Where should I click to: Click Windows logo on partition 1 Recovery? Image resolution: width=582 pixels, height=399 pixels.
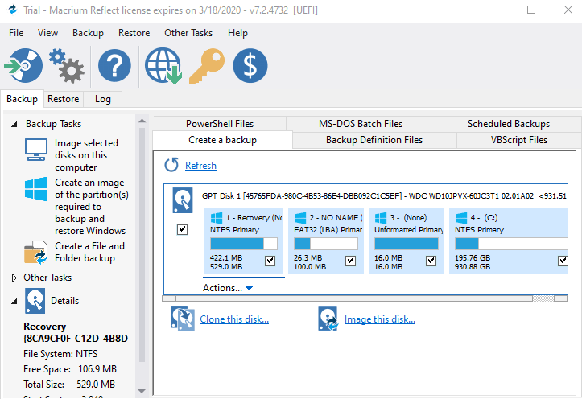tap(217, 218)
